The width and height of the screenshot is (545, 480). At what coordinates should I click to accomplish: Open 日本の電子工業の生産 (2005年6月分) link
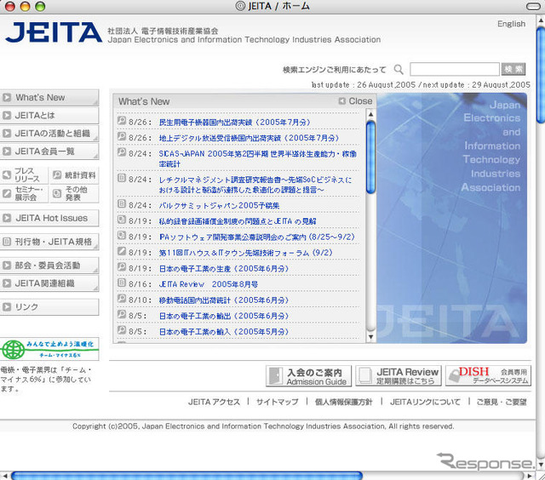(x=224, y=269)
